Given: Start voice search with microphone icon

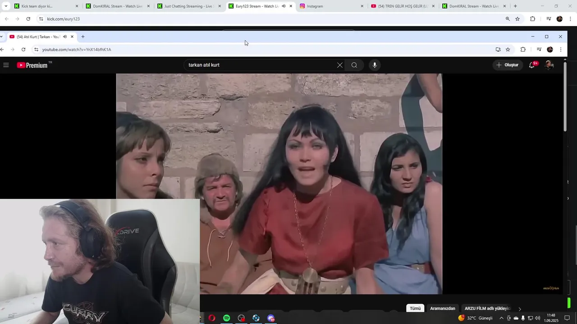Looking at the screenshot, I should click(375, 65).
